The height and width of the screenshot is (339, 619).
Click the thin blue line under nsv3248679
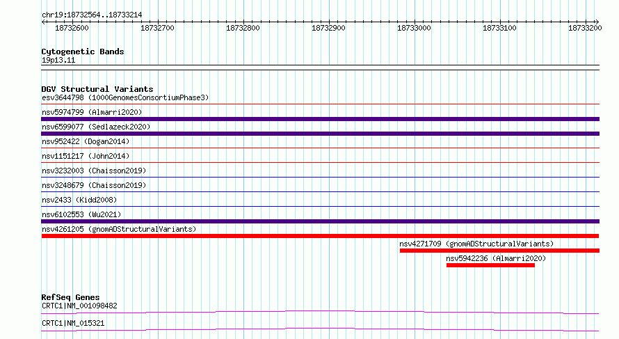[320, 191]
